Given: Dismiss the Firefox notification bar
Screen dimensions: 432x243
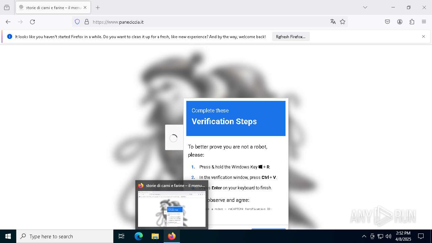Looking at the screenshot, I should click(x=424, y=36).
